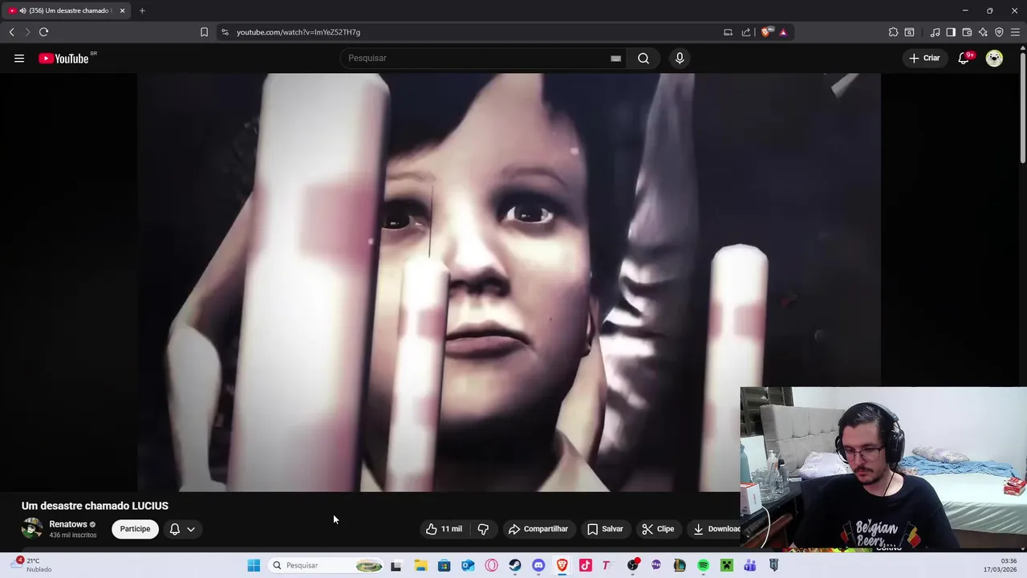
Task: Click Salvar to save the video
Action: [605, 529]
